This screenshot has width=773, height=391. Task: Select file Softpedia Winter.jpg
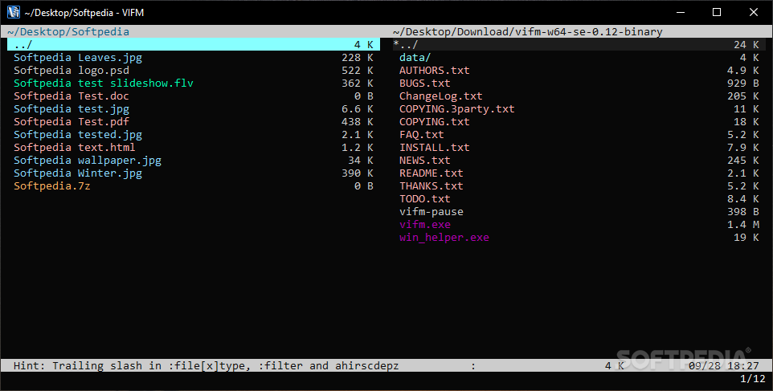(78, 173)
